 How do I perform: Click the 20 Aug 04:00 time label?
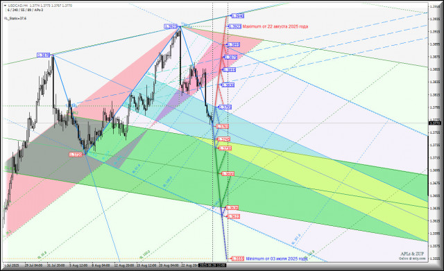tap(169, 265)
